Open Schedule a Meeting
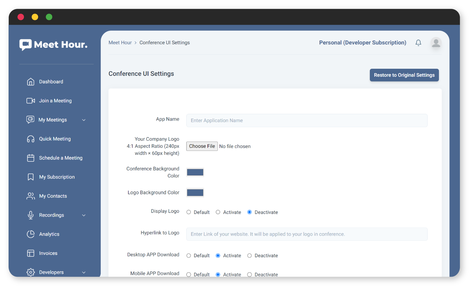473x295 pixels. pyautogui.click(x=61, y=158)
